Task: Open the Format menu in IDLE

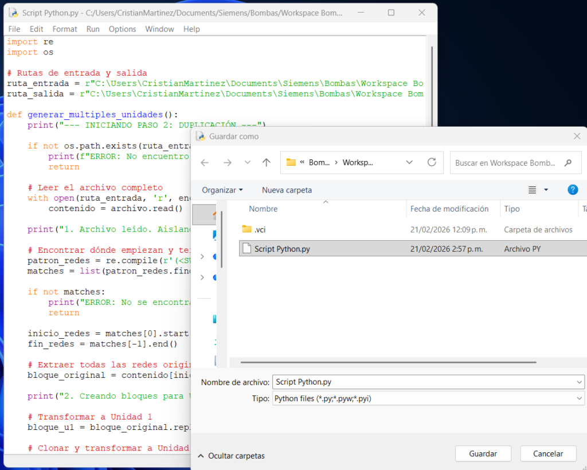Action: (65, 29)
